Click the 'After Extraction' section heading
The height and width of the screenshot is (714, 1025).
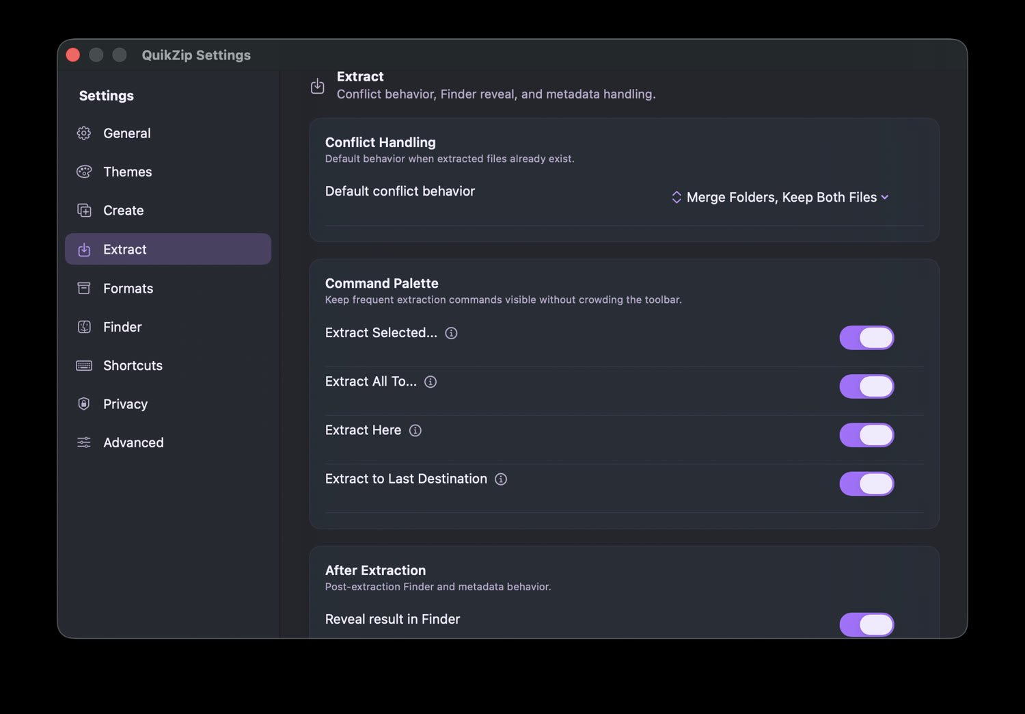click(x=375, y=570)
